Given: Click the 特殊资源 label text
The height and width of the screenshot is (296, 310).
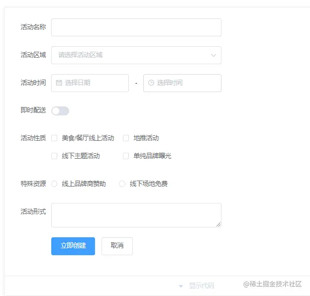Looking at the screenshot, I should pos(33,184).
